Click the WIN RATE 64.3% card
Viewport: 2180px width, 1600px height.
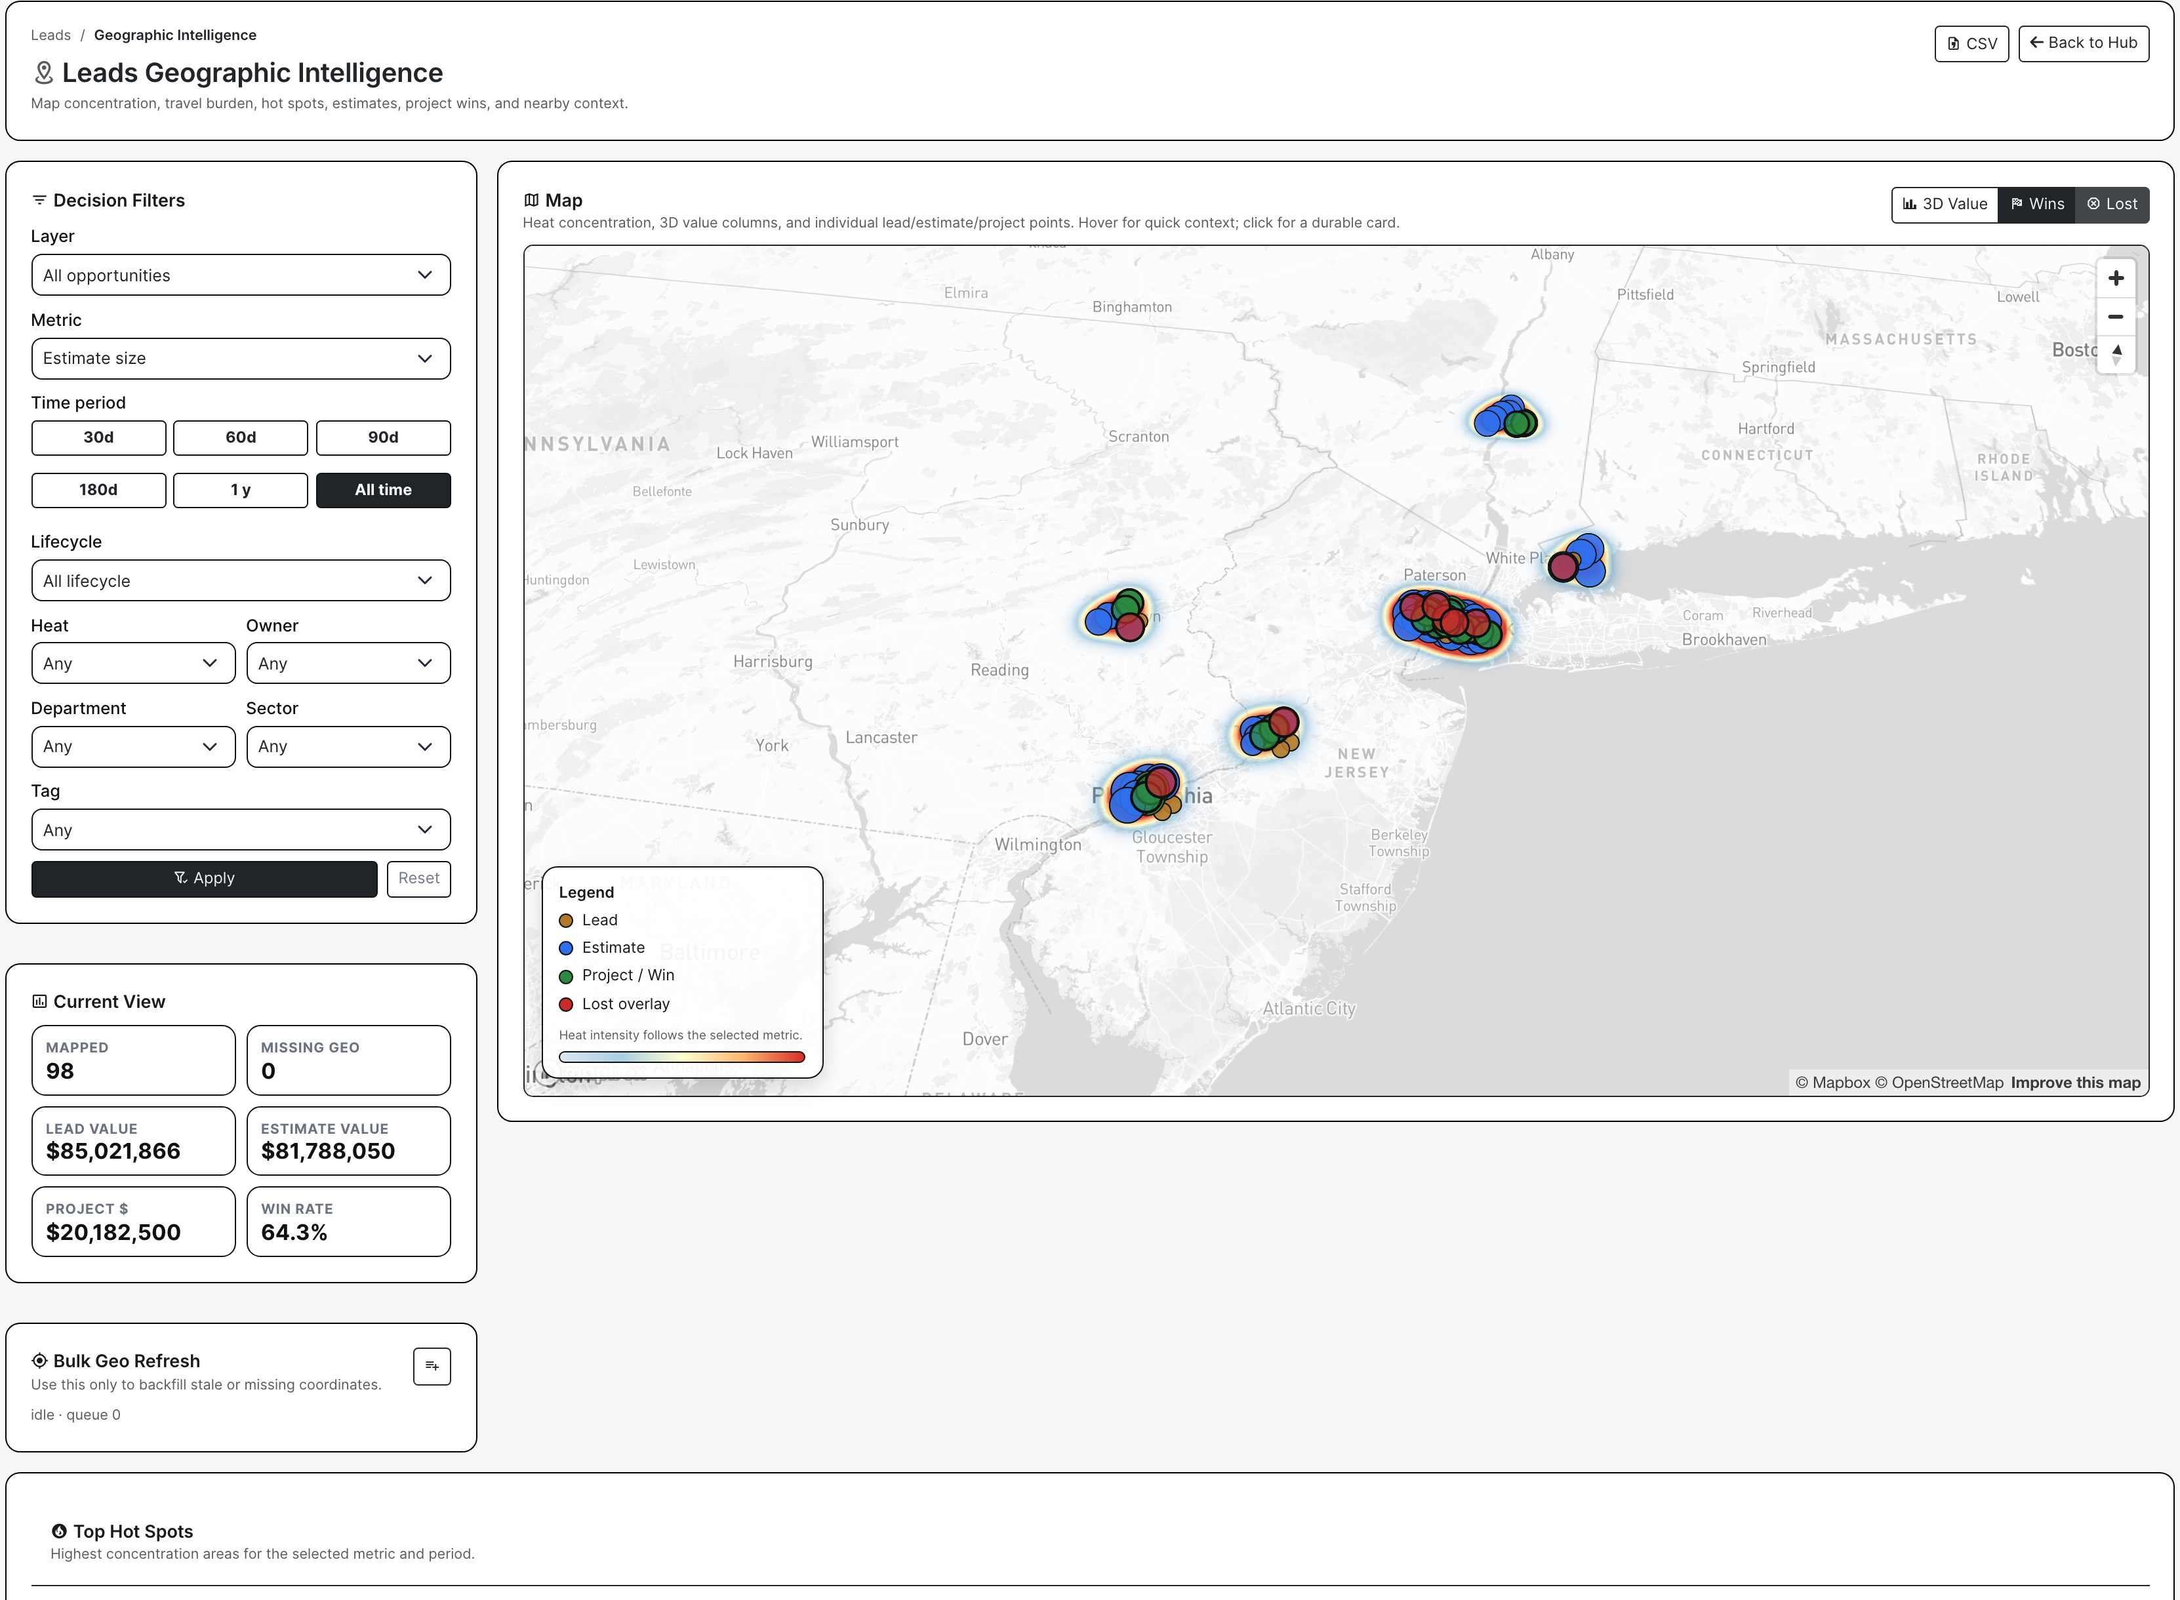pyautogui.click(x=349, y=1221)
